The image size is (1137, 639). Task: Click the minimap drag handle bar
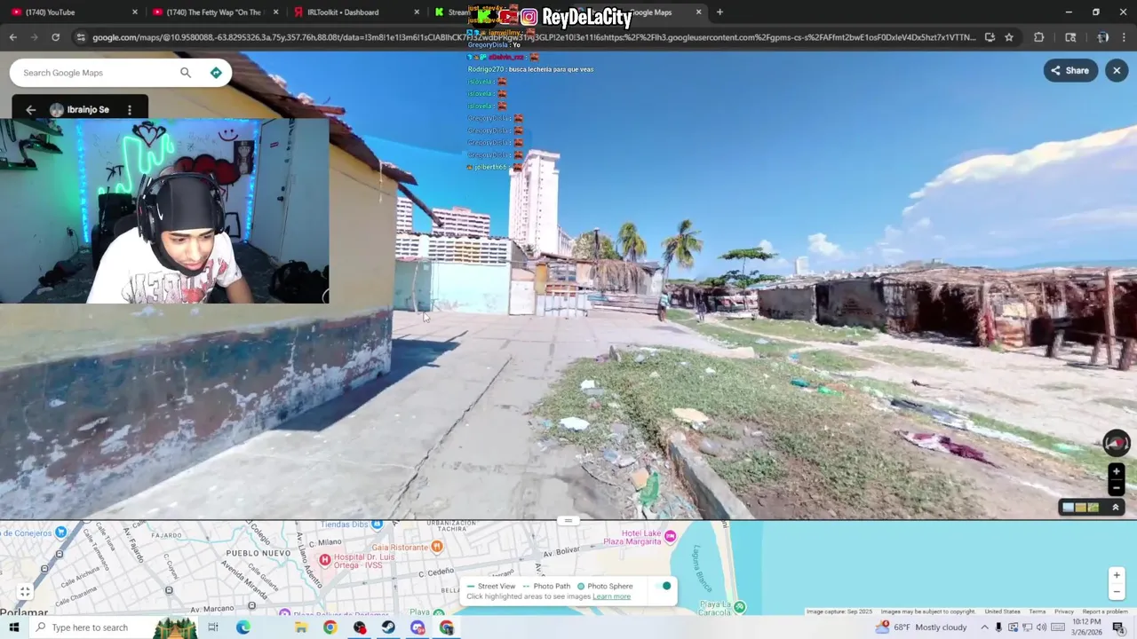568,521
